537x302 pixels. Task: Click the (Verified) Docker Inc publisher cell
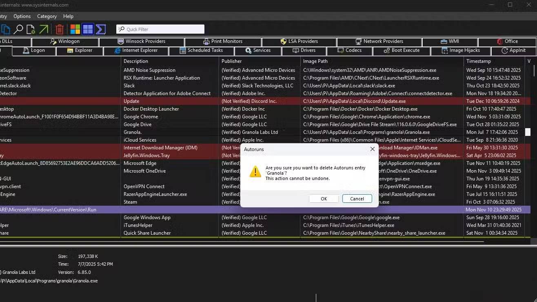tap(243, 109)
